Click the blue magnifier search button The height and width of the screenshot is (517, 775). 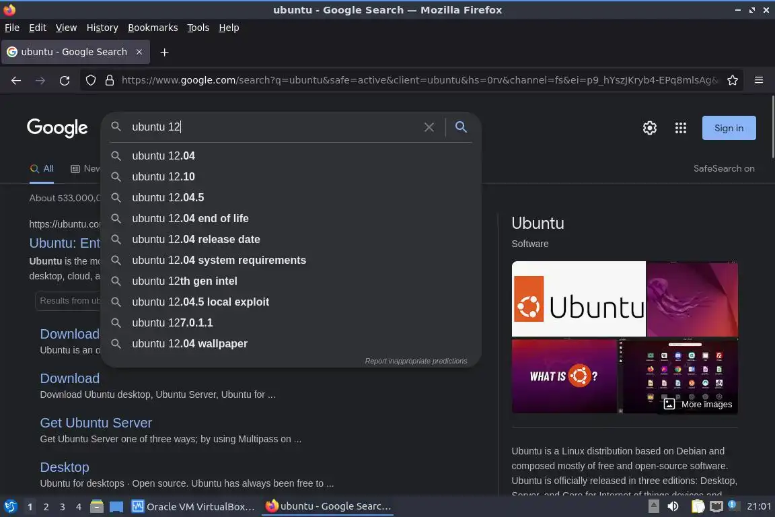pos(461,127)
